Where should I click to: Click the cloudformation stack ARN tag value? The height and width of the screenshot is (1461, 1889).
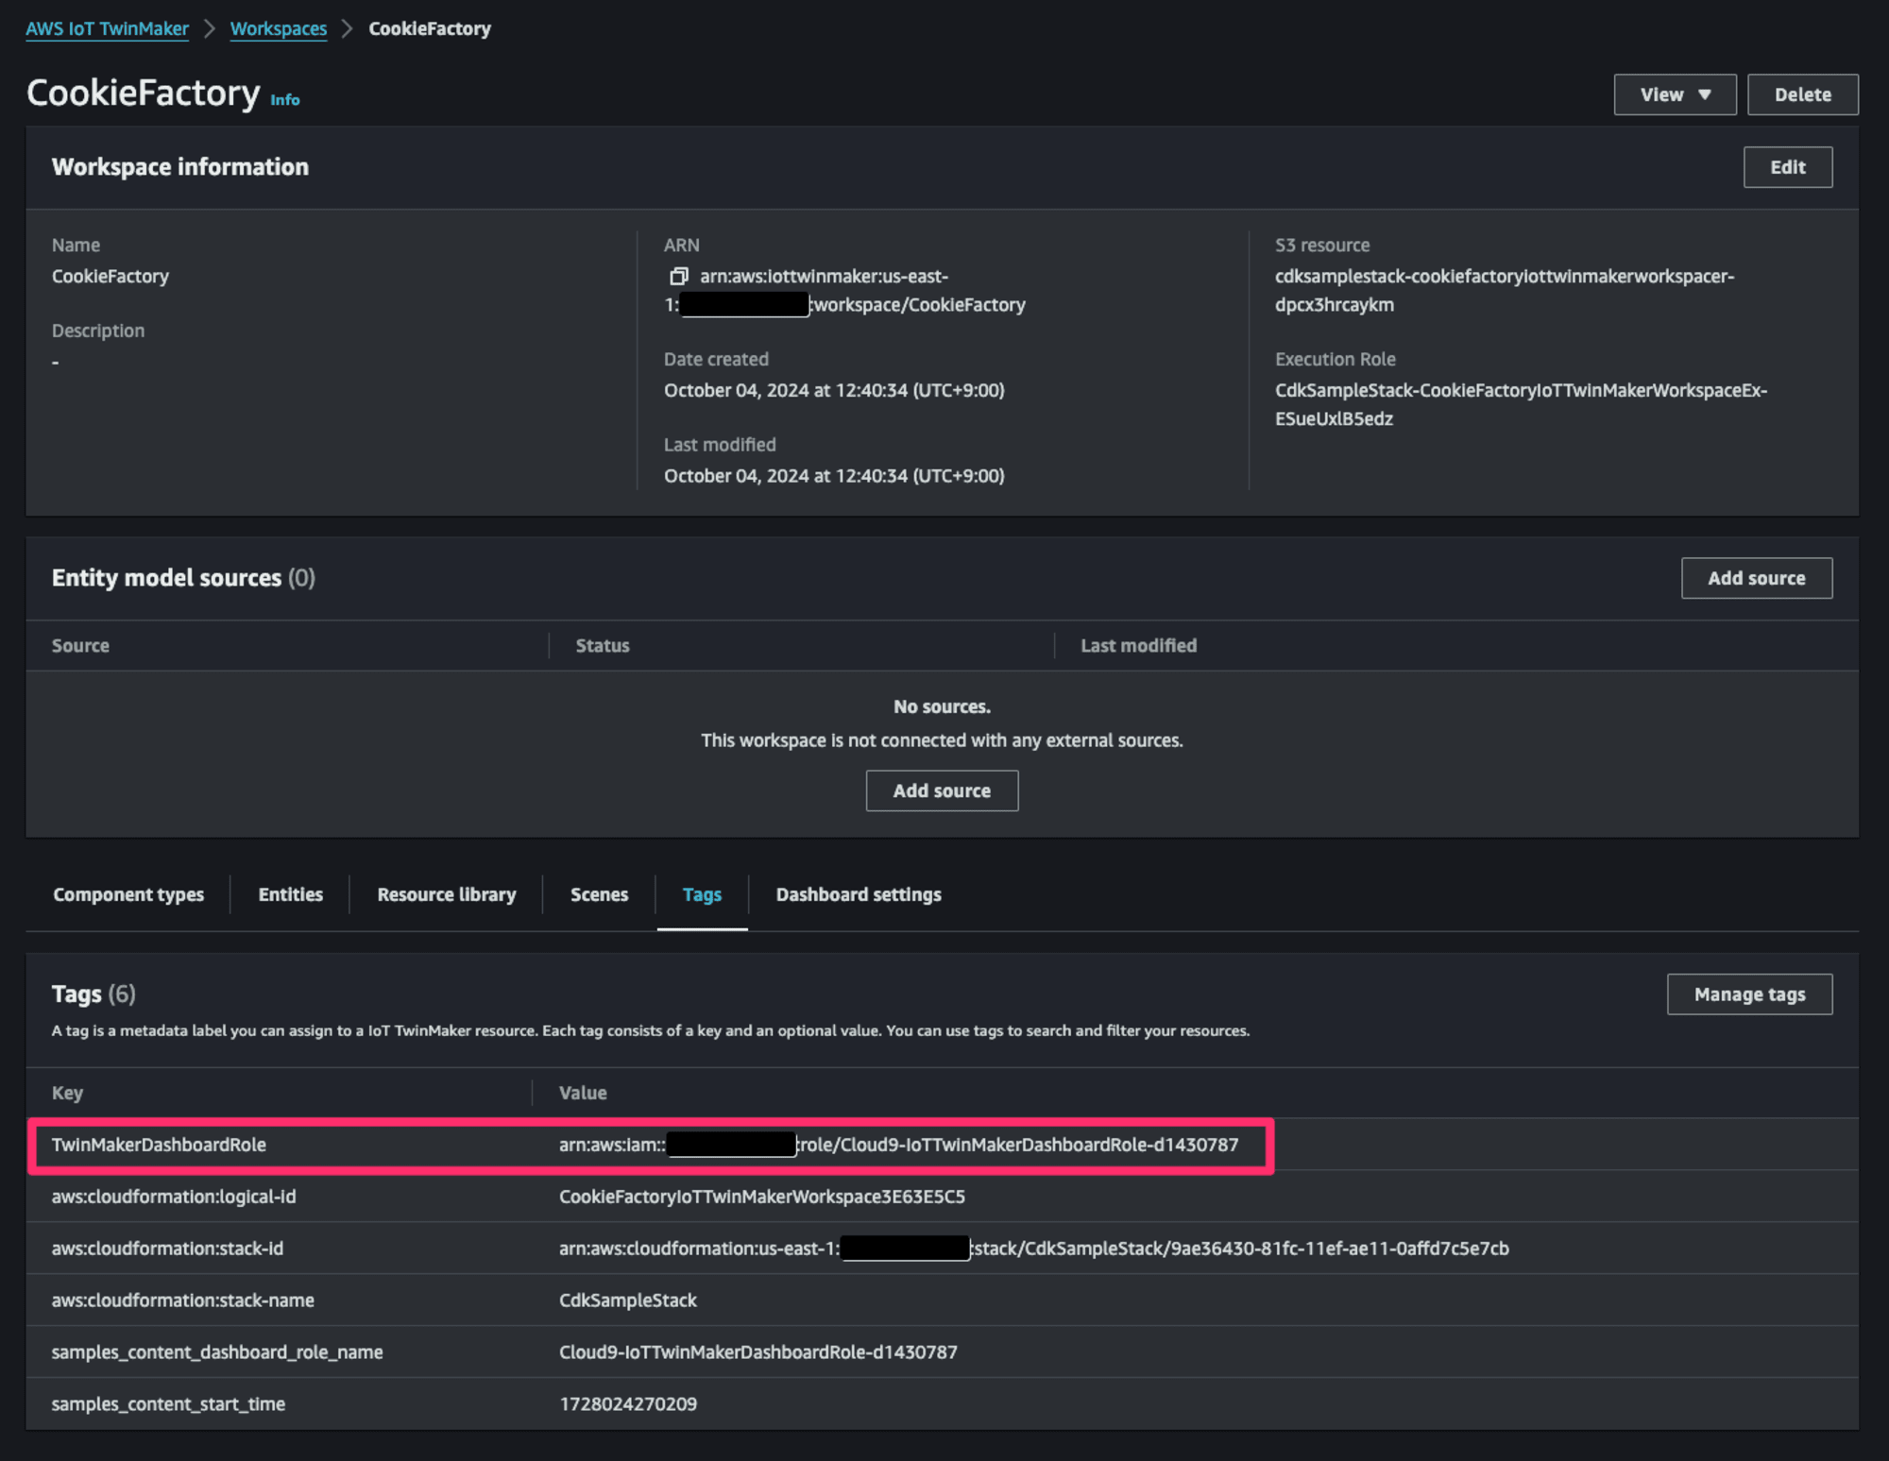click(x=1033, y=1249)
